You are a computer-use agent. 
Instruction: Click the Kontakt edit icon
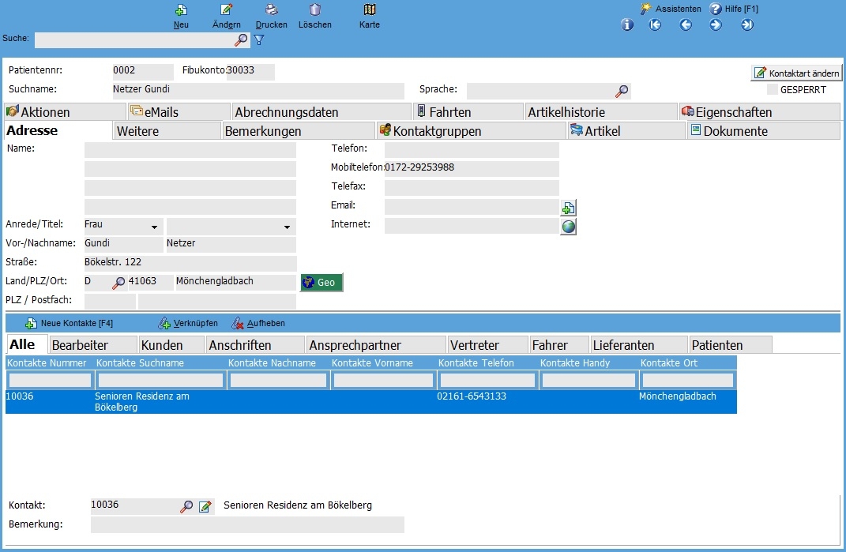point(205,507)
